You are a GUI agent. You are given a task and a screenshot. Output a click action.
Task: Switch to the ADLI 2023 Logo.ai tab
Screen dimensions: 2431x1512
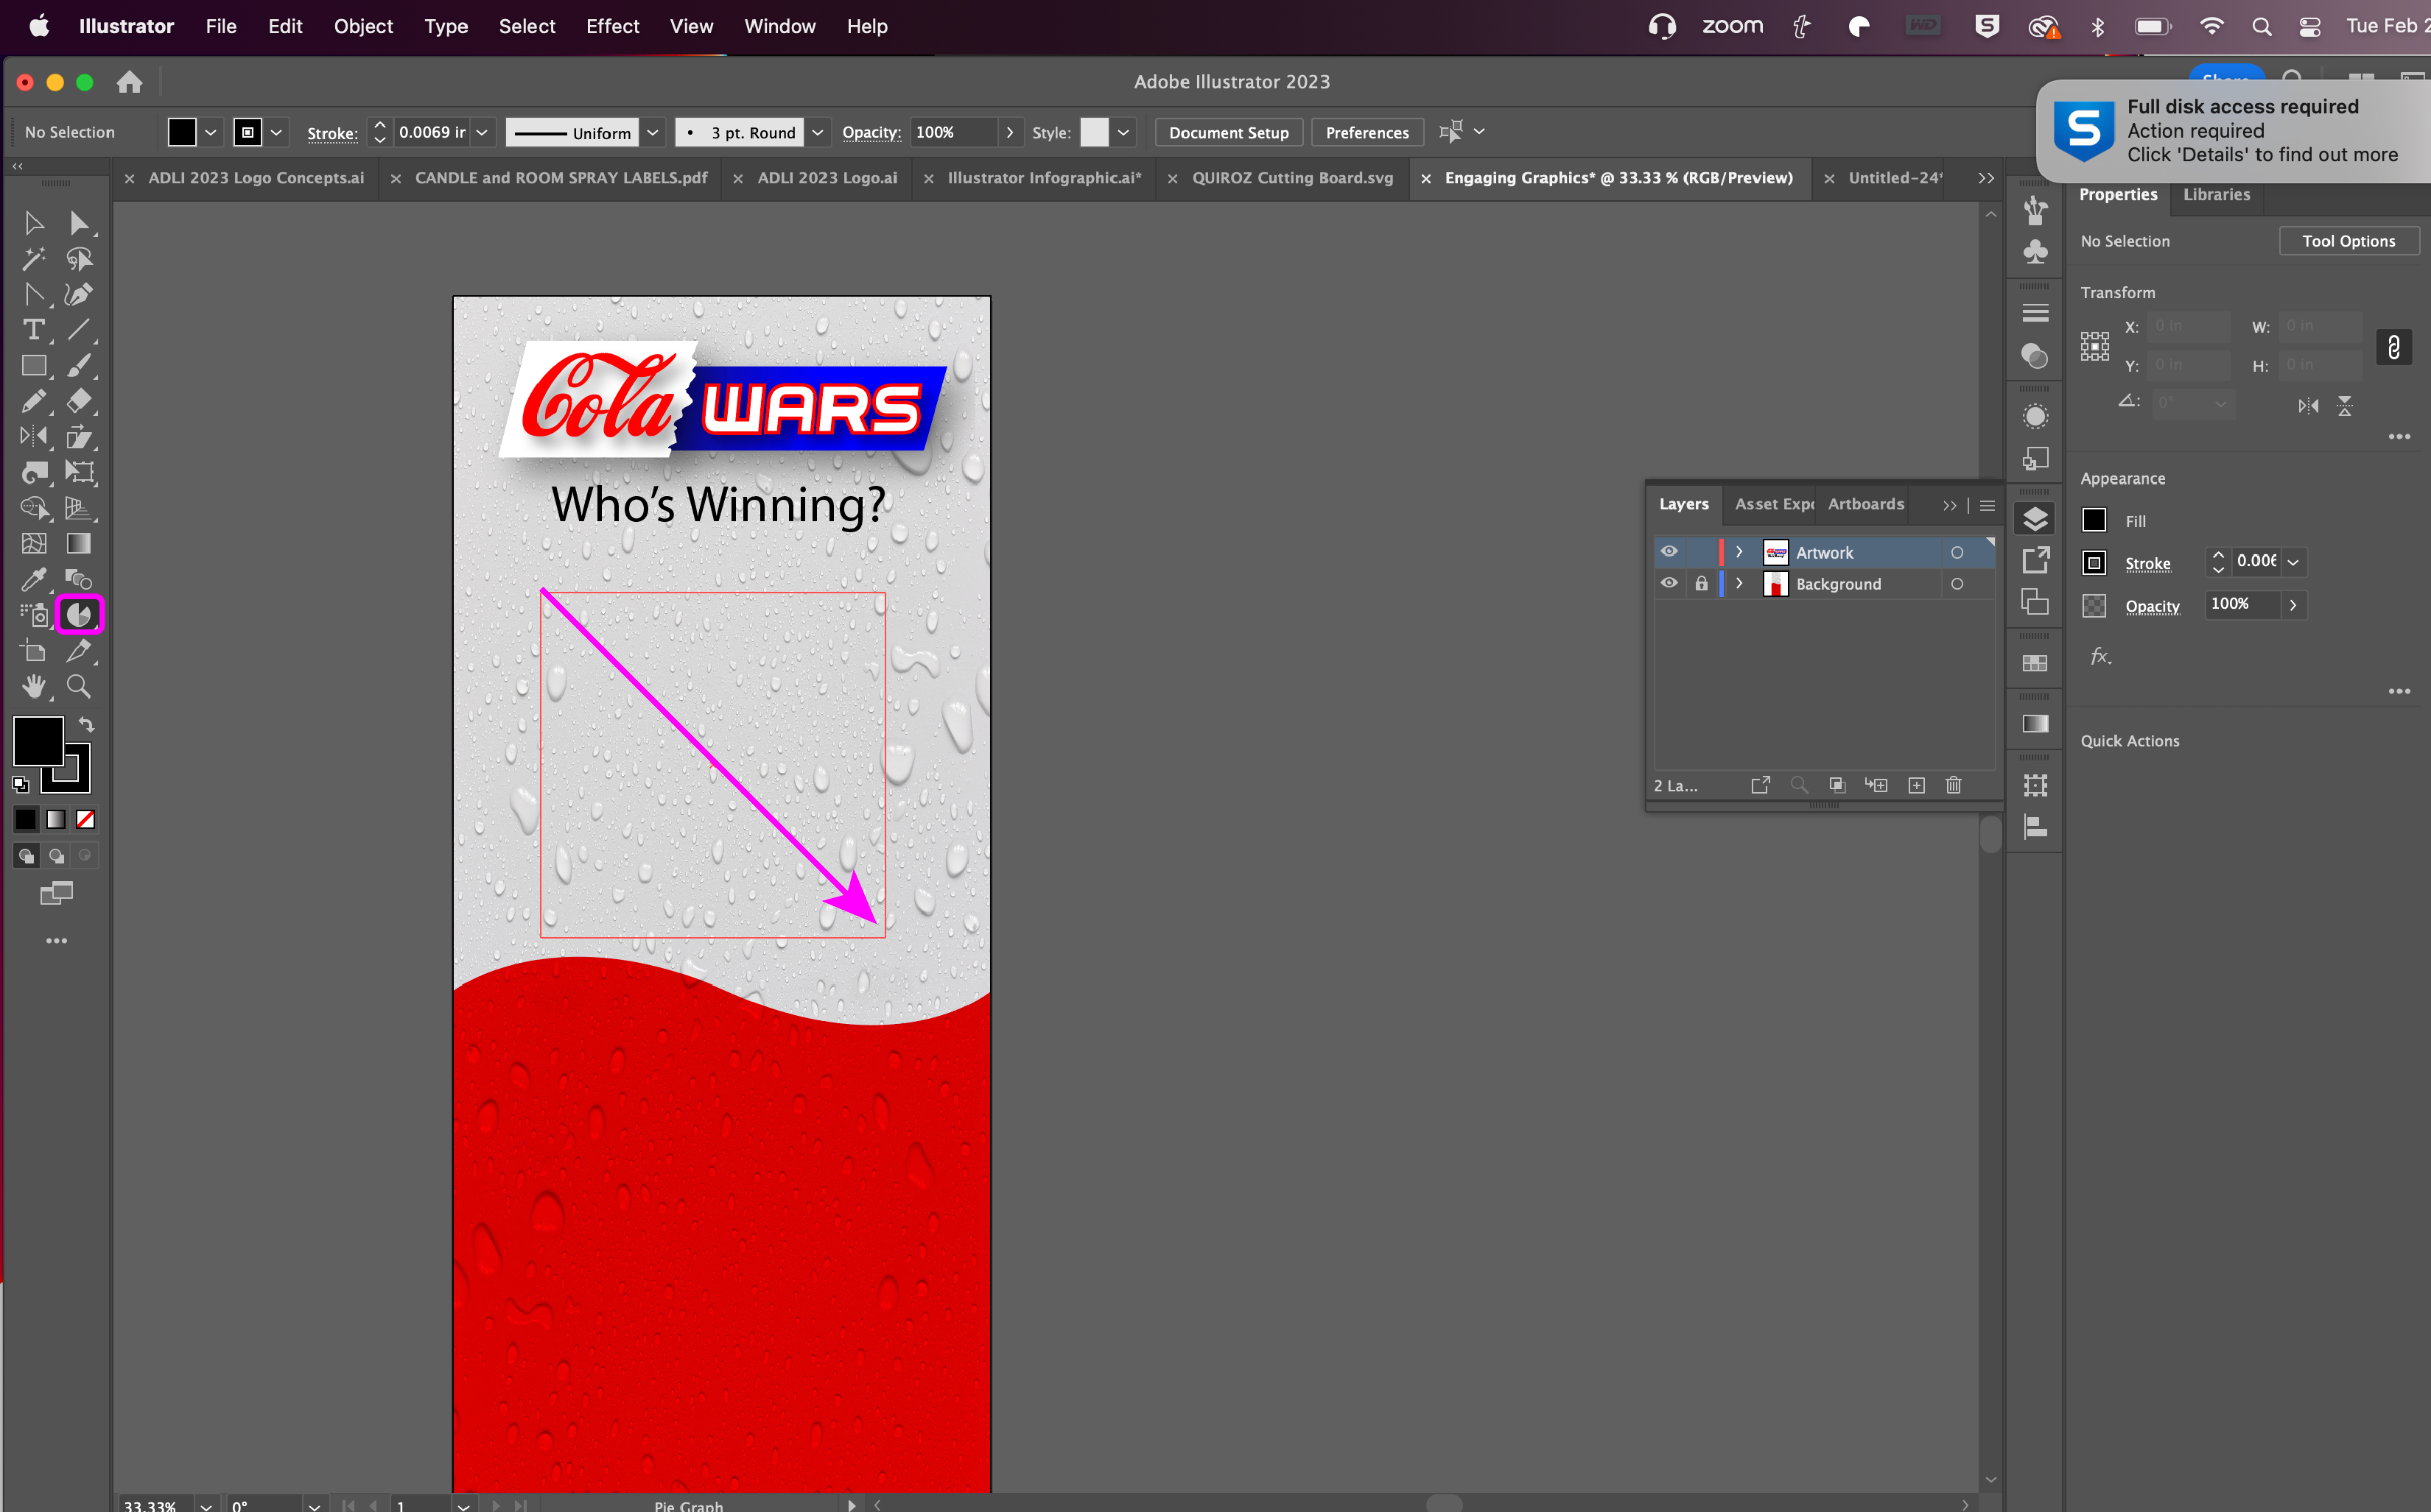point(827,178)
